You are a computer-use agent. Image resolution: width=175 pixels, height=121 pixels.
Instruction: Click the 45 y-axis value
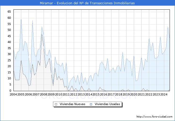(x=9, y=36)
